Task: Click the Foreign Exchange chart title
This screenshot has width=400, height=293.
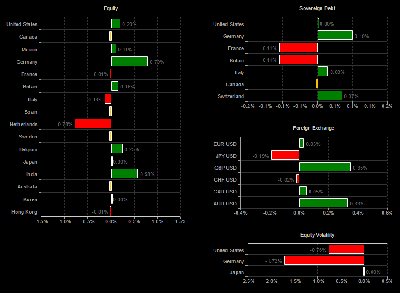Action: point(314,128)
